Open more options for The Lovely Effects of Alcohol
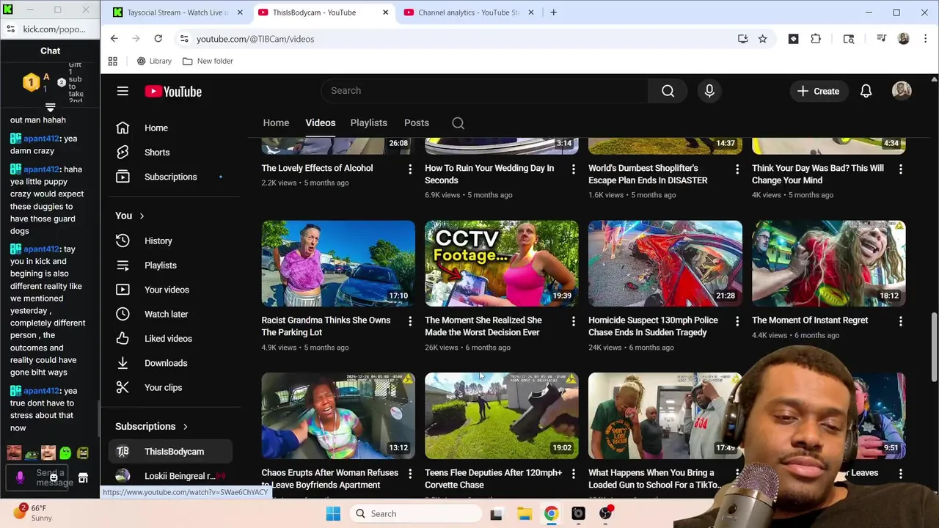 (x=409, y=169)
